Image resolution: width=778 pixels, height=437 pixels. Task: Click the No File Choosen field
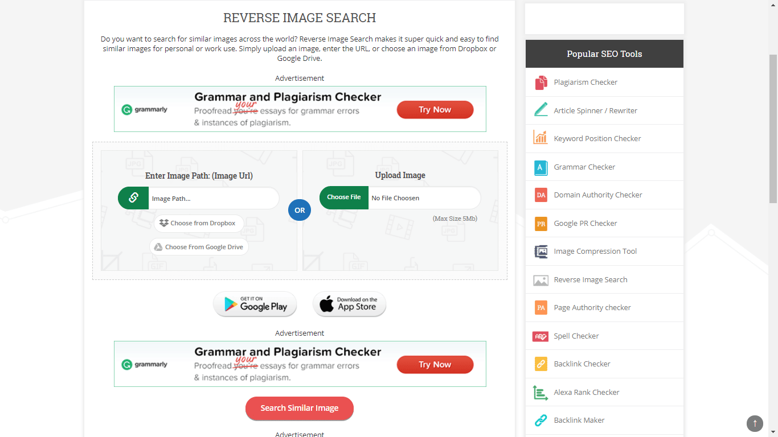pyautogui.click(x=424, y=198)
